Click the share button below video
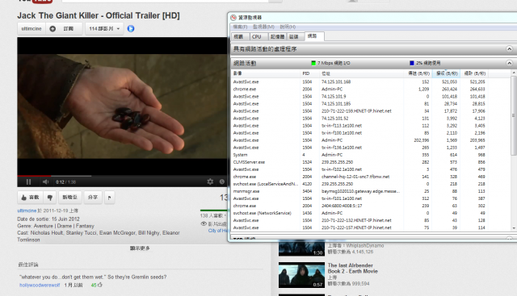Image resolution: width=517 pixels, height=296 pixels. [93, 198]
